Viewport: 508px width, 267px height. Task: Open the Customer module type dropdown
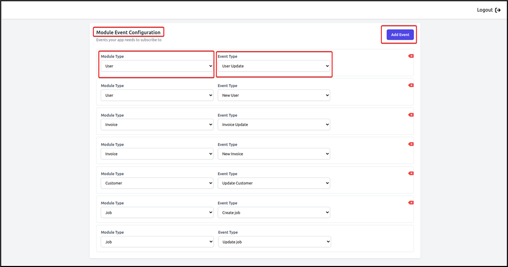click(157, 183)
